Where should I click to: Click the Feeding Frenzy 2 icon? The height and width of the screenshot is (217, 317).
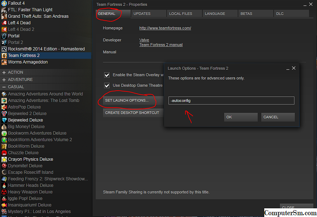[x=4, y=179]
